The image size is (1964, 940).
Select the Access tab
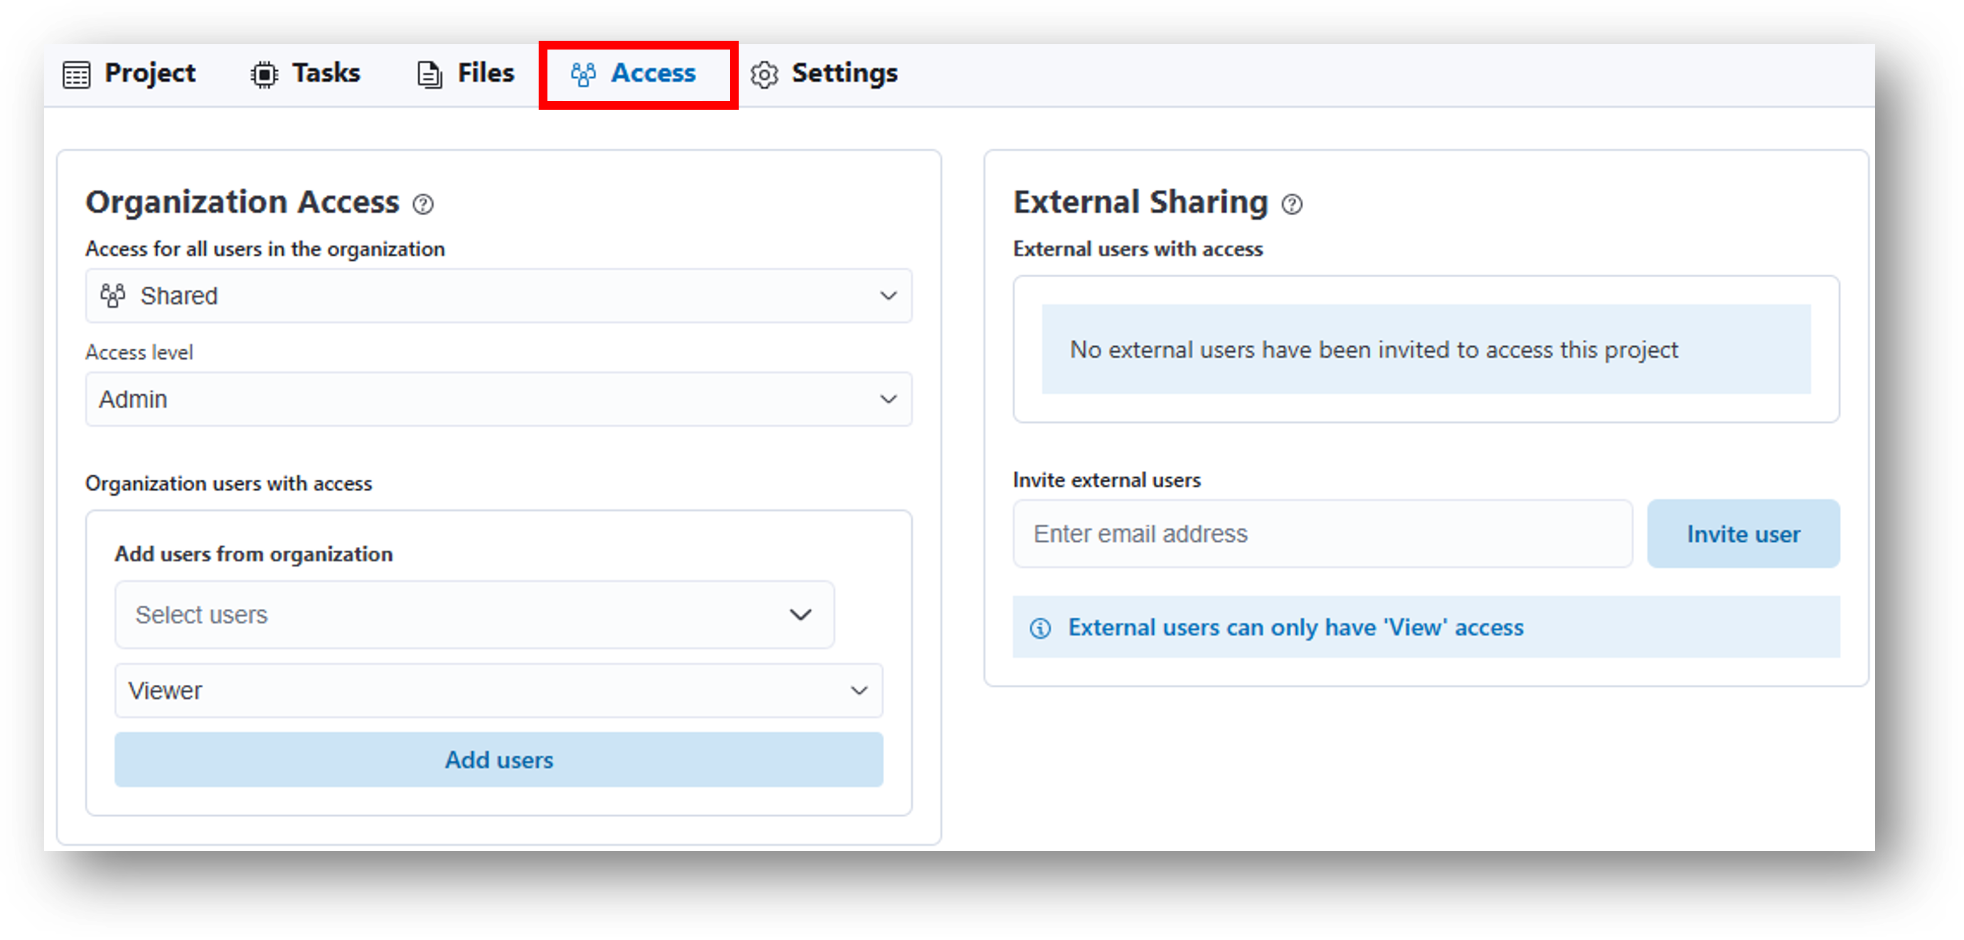tap(633, 74)
